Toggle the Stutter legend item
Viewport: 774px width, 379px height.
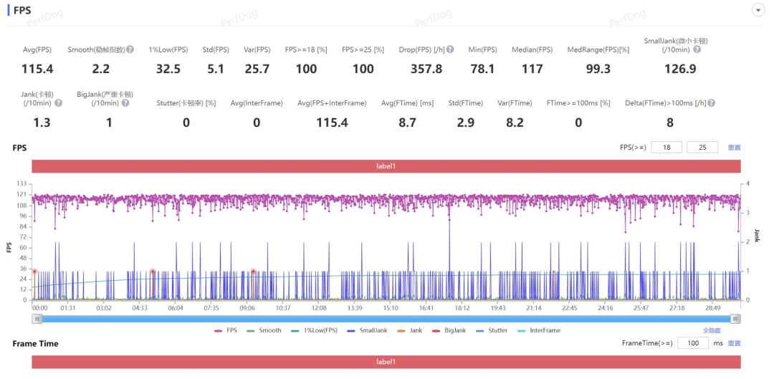click(491, 330)
